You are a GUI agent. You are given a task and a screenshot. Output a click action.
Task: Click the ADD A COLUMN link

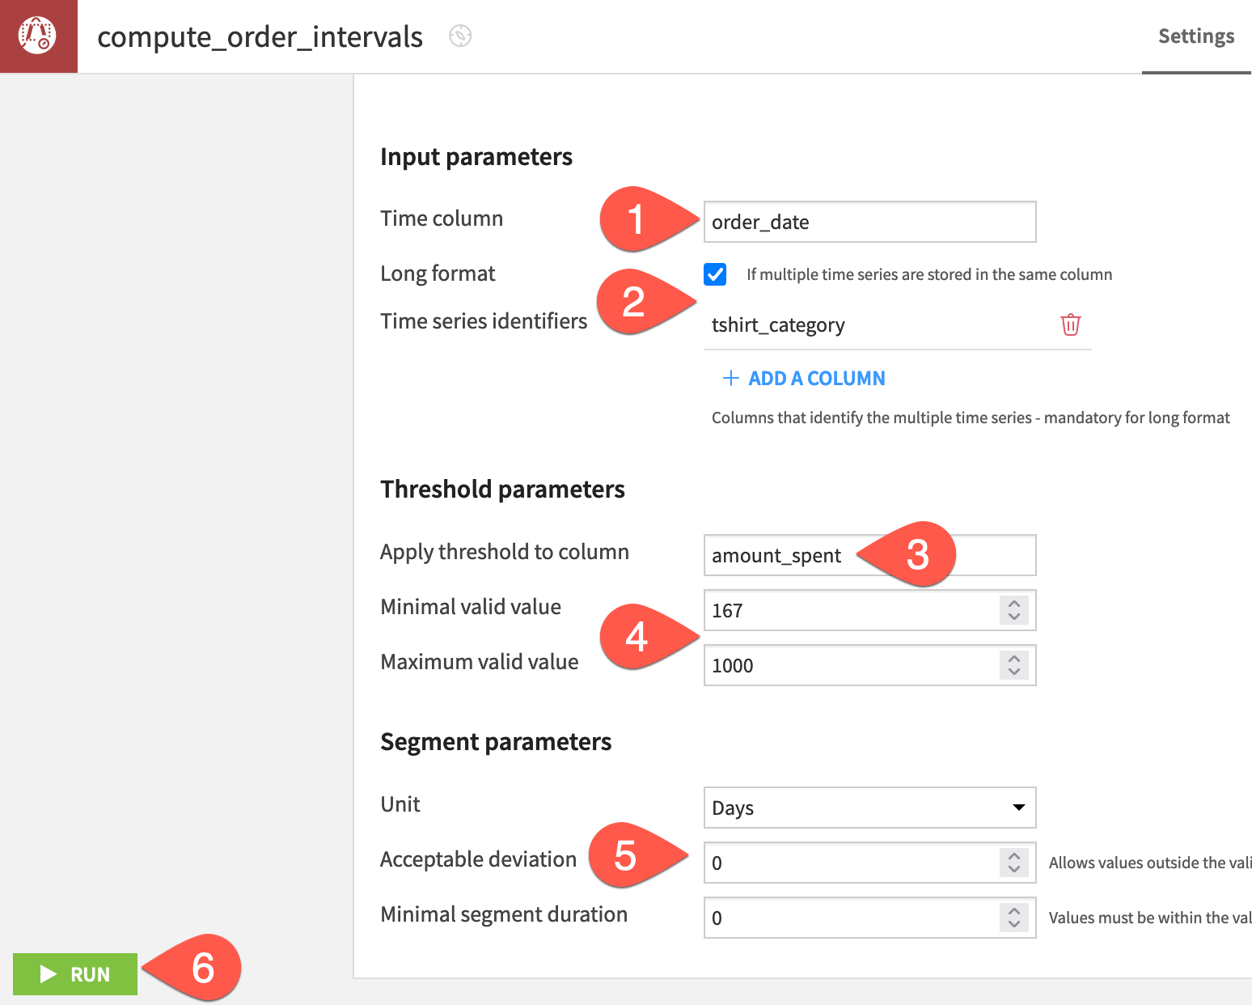(816, 378)
